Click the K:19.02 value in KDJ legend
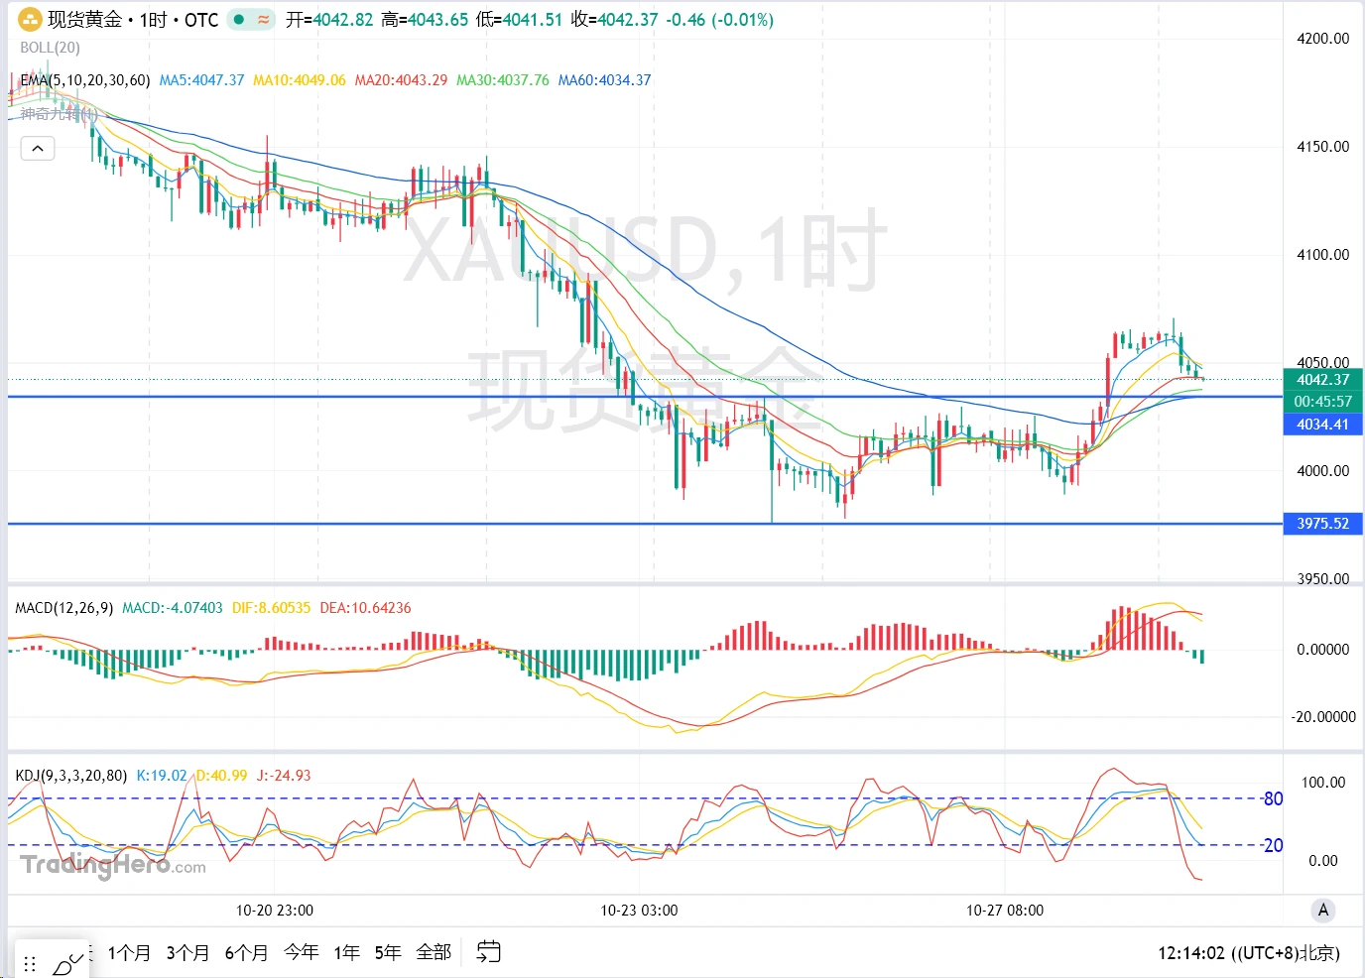This screenshot has width=1365, height=978. pos(162,776)
